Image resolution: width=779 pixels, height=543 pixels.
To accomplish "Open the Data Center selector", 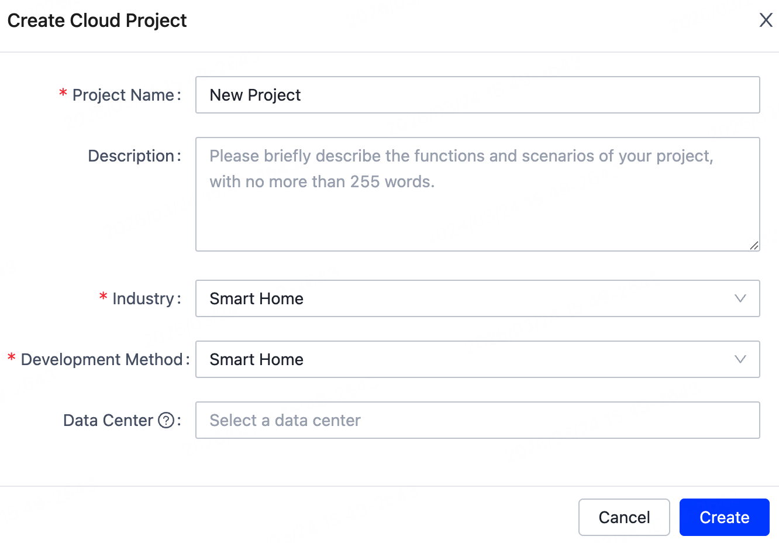I will tap(477, 420).
